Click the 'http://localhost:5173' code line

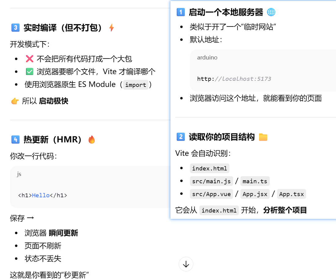(x=234, y=79)
